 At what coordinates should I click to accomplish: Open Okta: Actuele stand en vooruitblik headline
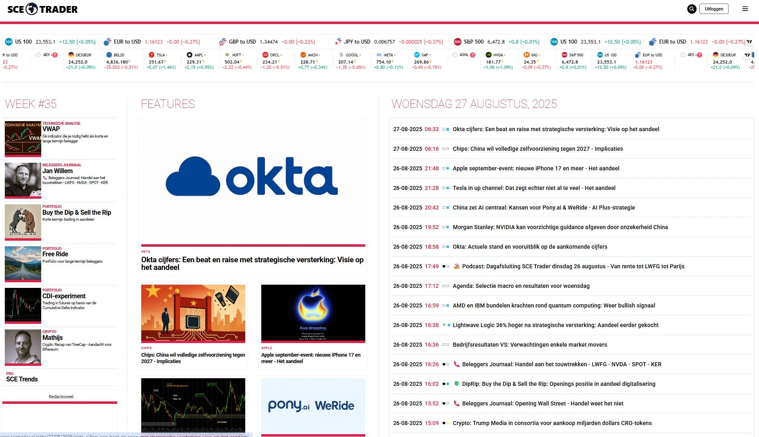pyautogui.click(x=530, y=247)
